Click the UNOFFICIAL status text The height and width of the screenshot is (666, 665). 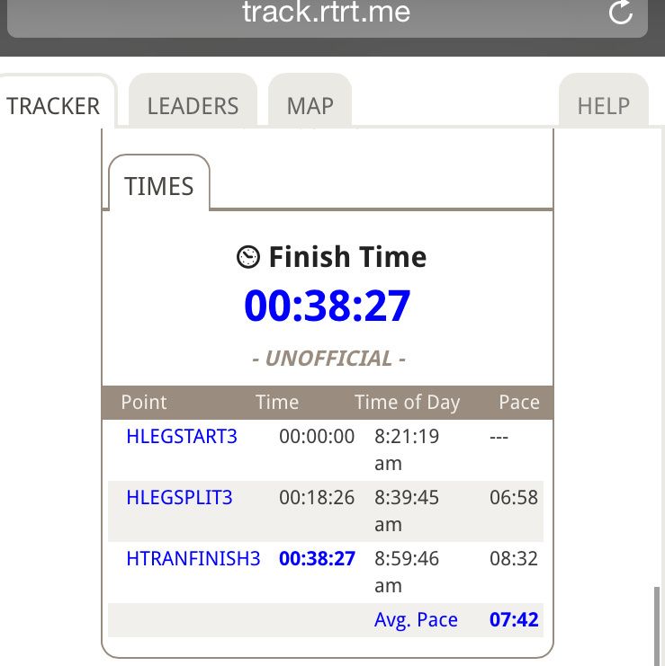click(x=328, y=359)
